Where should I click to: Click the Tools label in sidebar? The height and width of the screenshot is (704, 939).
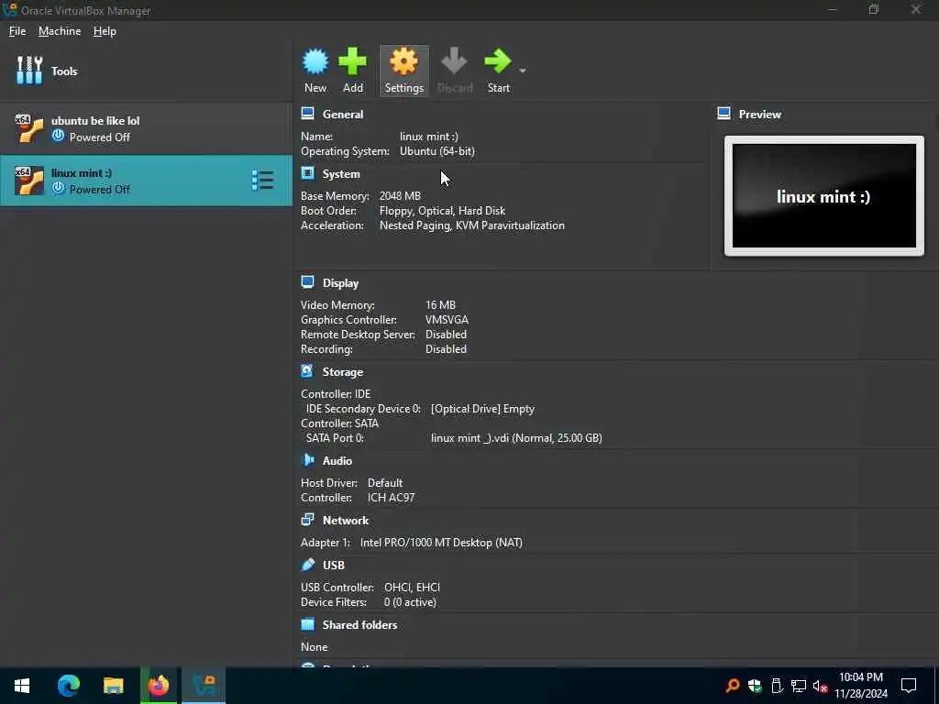64,71
